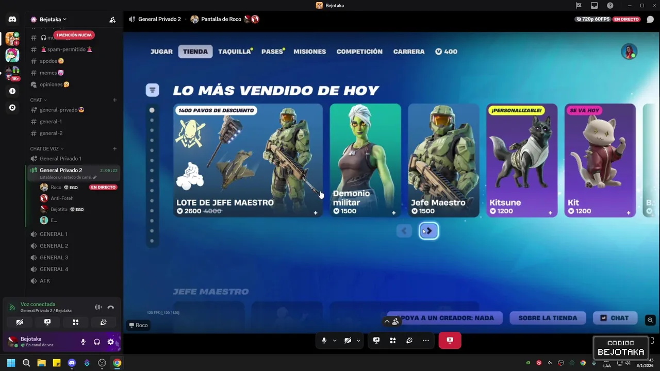Open soundboard icon in call control bar
The image size is (660, 371).
pos(409,340)
